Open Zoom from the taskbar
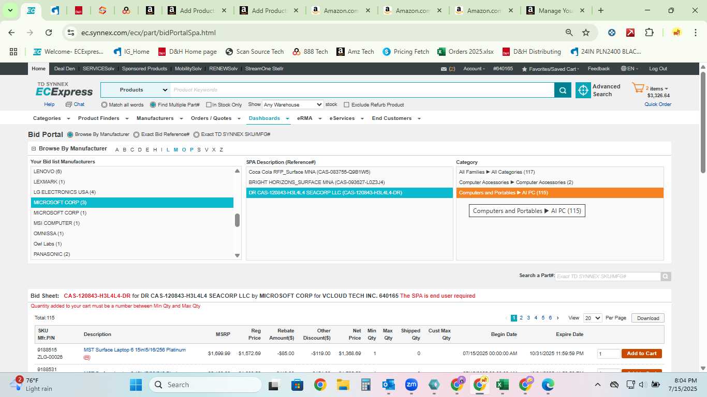The image size is (707, 397). [411, 385]
